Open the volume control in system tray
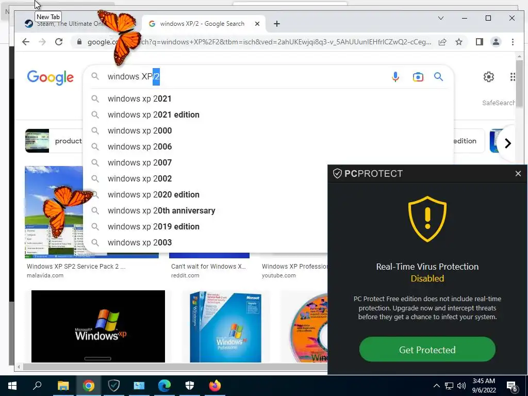Image resolution: width=528 pixels, height=396 pixels. [461, 386]
